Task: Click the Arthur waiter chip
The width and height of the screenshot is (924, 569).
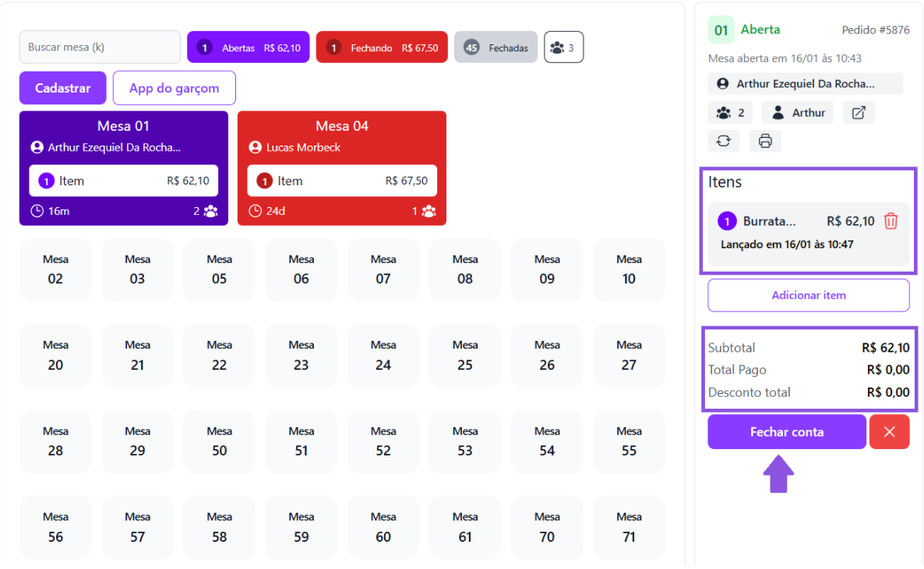Action: [797, 113]
